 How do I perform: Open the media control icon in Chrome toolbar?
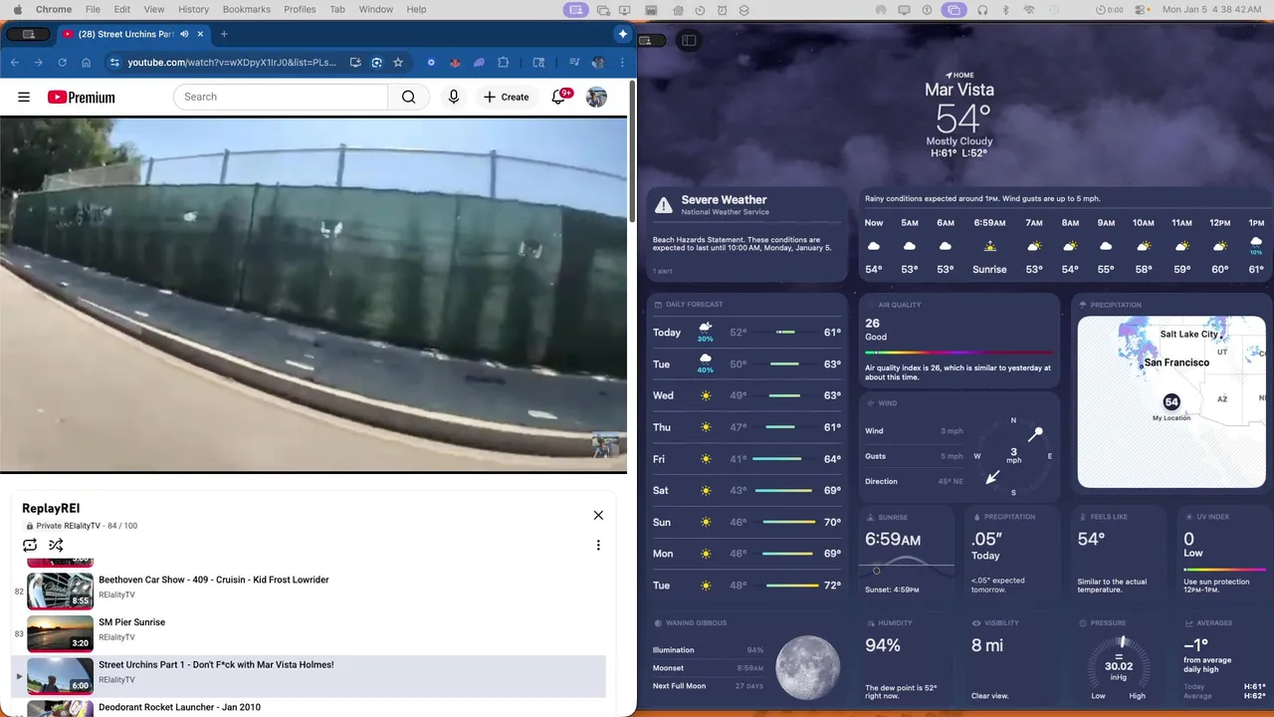point(574,63)
